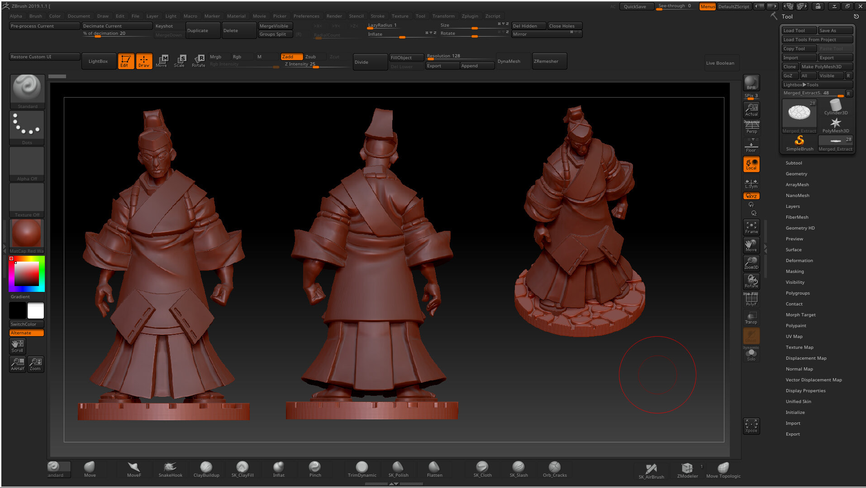This screenshot has height=488, width=866.
Task: Click the Zoom3D navigation icon
Action: click(x=751, y=263)
